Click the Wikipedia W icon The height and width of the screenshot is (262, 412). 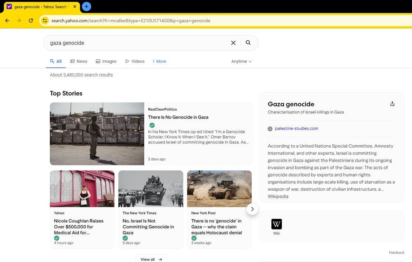pyautogui.click(x=276, y=224)
